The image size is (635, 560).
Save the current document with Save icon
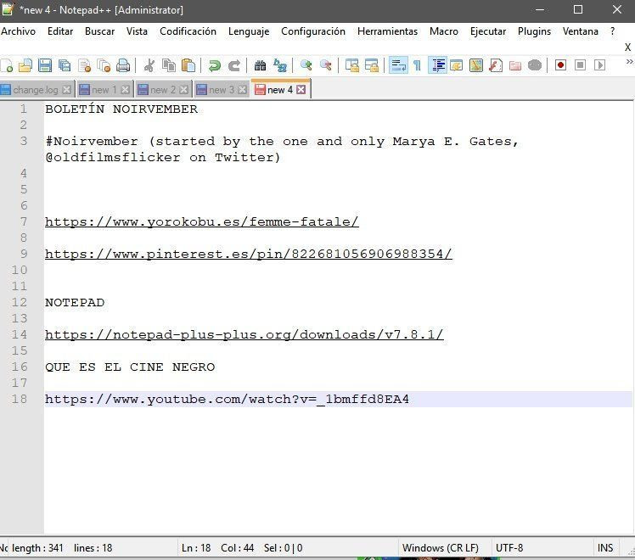tap(44, 65)
